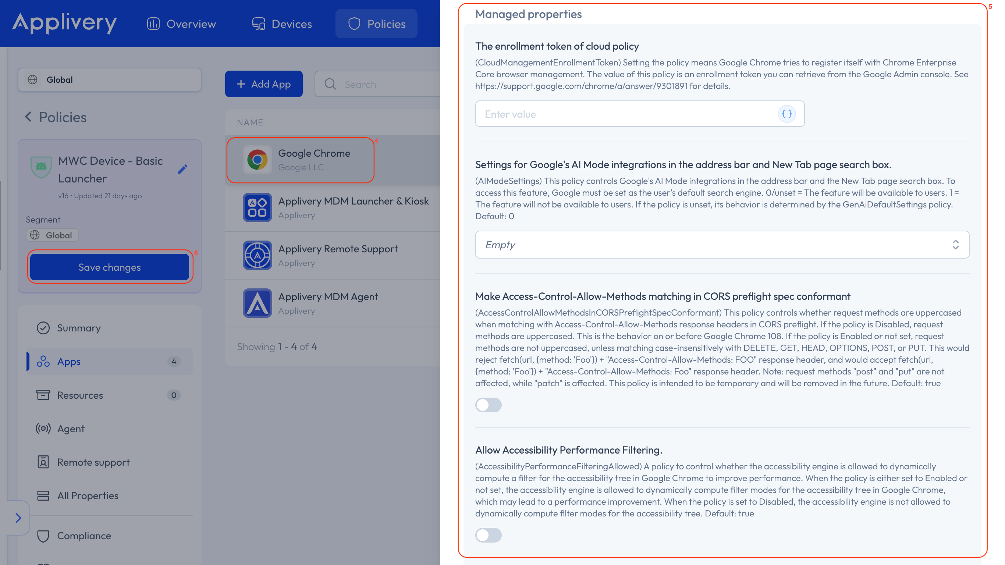The image size is (1005, 565).
Task: Click the curly braces variable icon
Action: point(787,114)
